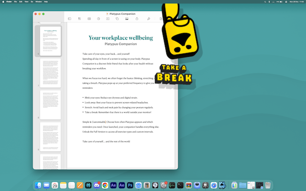Open the Format paintbrush panel
306x191 pixels.
click(x=149, y=19)
